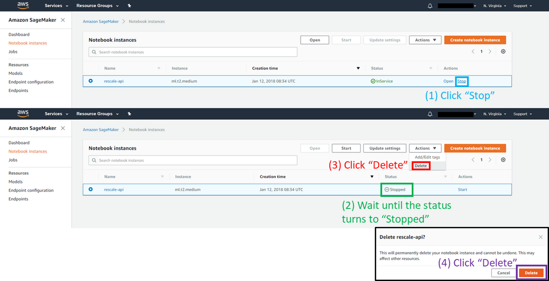Viewport: 549px width, 281px height.
Task: Click Cancel in the Delete rescale-api dialog
Action: click(504, 273)
